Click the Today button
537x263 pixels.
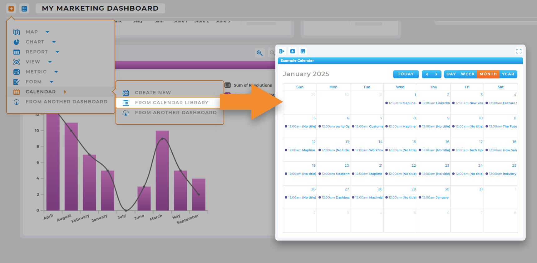[406, 74]
